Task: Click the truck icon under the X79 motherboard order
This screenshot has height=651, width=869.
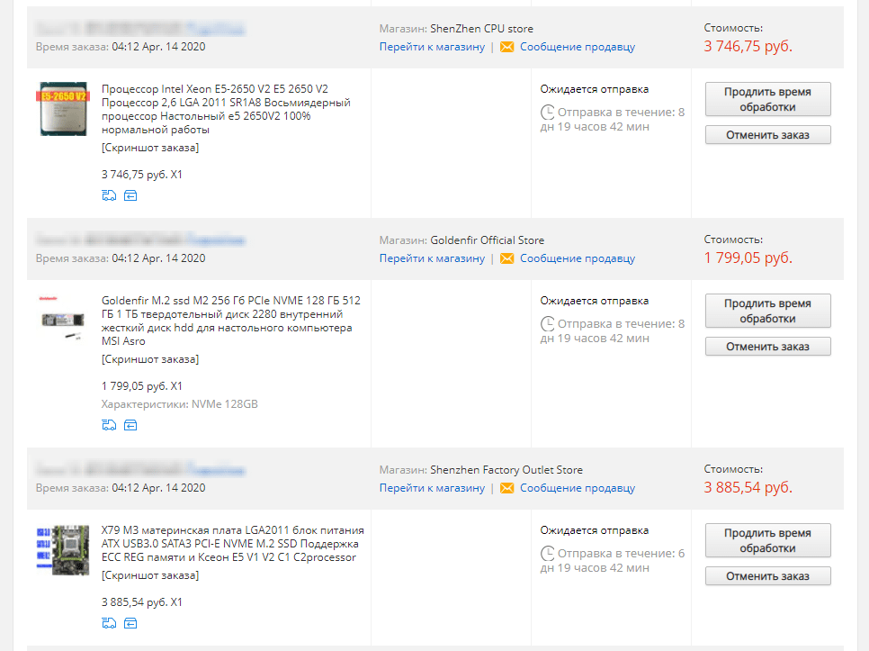Action: tap(110, 622)
